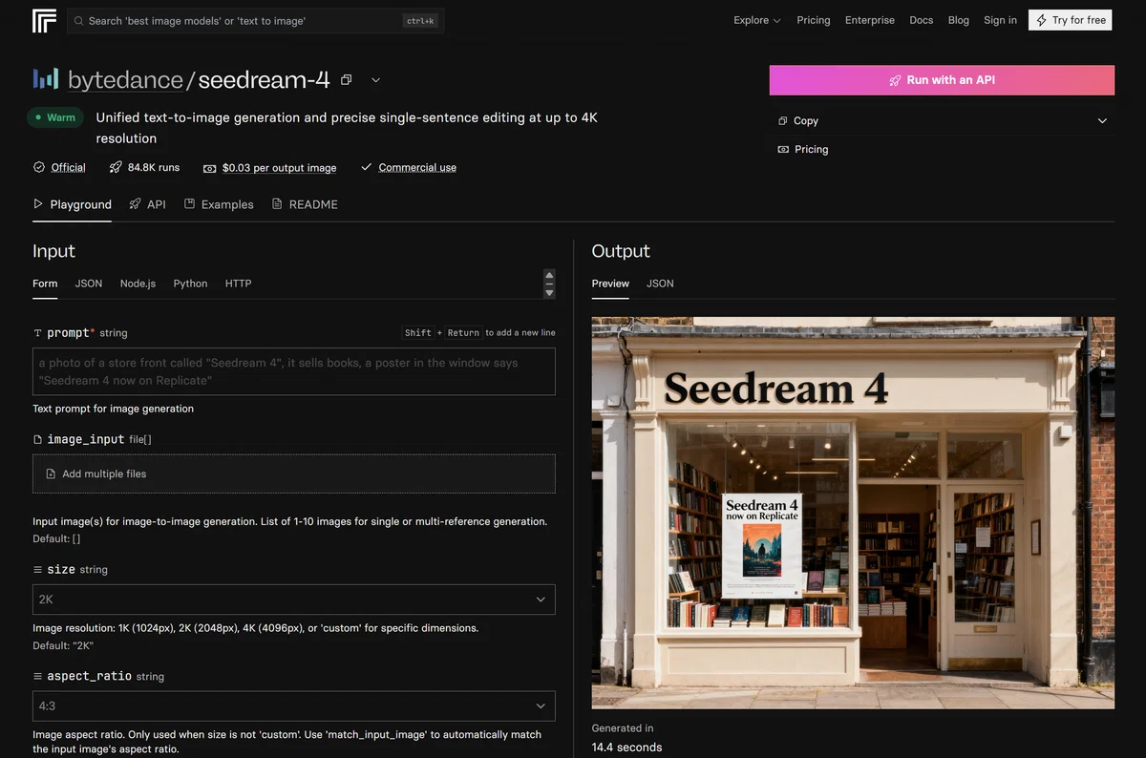Click Sign in link
1146x758 pixels.
pos(1000,20)
